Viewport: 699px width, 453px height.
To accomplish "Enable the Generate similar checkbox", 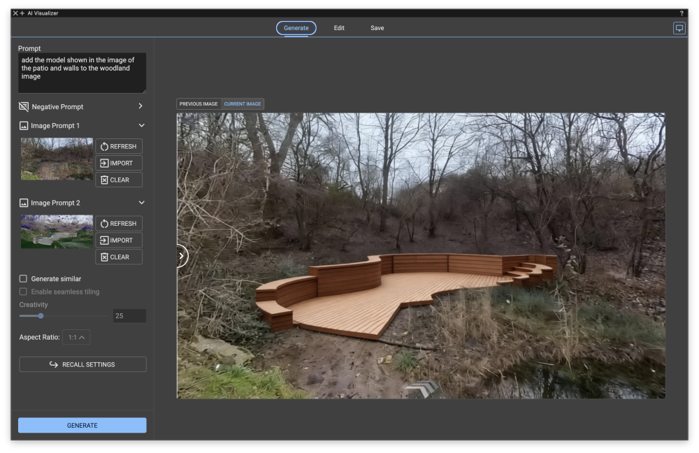I will (23, 279).
